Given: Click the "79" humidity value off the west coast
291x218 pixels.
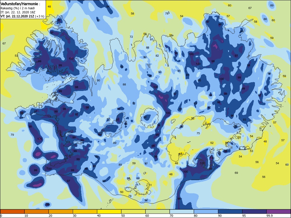Looking at the screenshot, I should [x=12, y=135].
